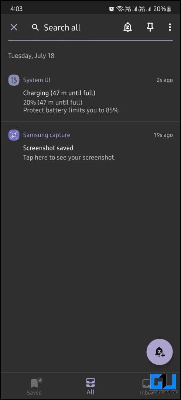
Task: Tap the System UI app icon
Action: tap(14, 80)
